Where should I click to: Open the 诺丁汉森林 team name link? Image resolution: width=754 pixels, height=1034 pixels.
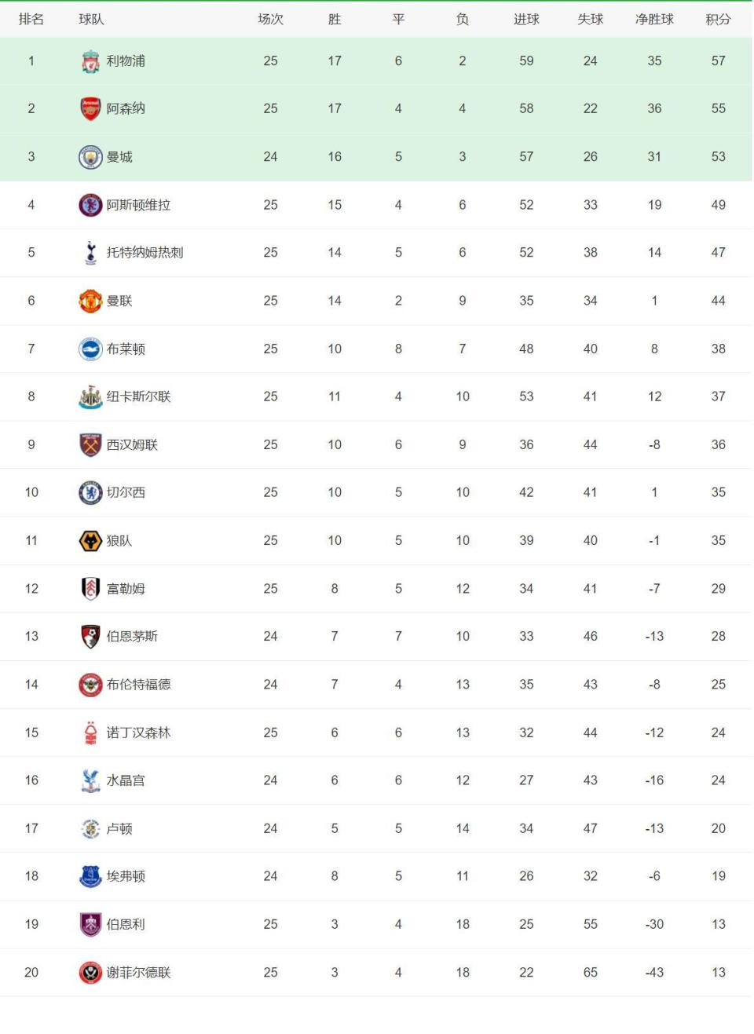tap(138, 733)
